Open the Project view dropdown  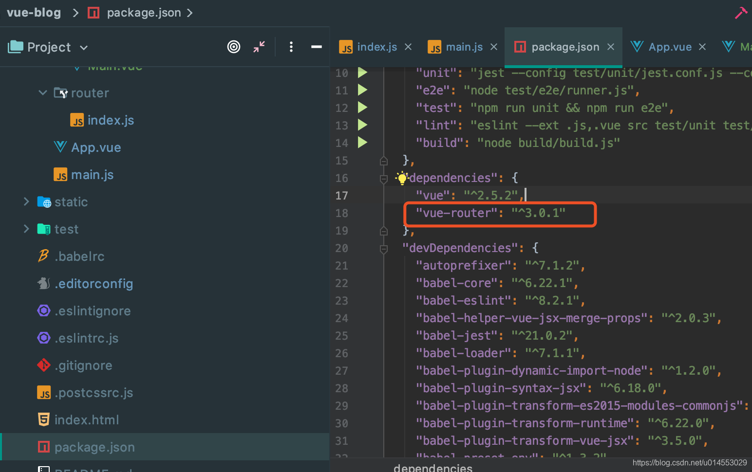[x=84, y=48]
